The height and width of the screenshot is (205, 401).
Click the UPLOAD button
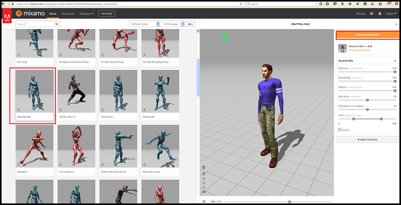click(107, 13)
